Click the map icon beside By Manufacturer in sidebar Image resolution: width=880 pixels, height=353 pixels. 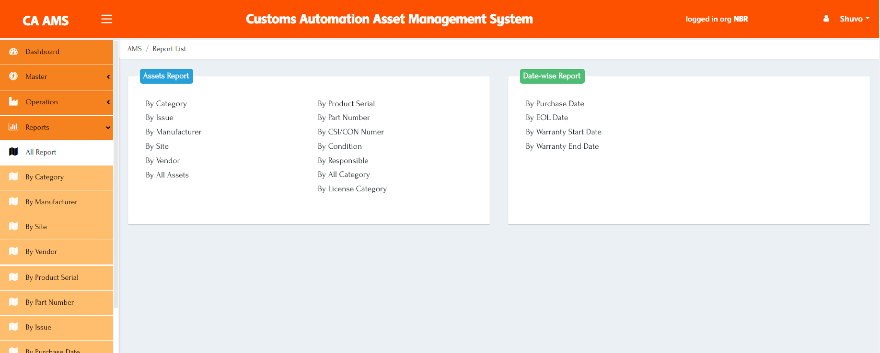point(13,201)
